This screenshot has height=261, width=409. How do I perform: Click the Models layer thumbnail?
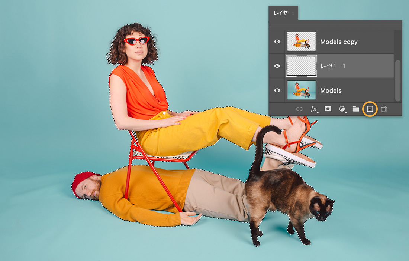302,90
